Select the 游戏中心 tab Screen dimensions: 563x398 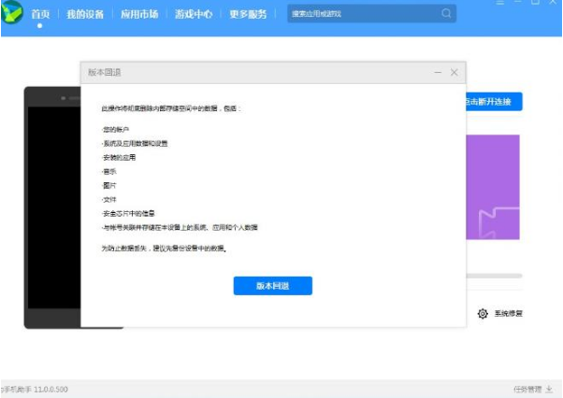[x=194, y=14]
